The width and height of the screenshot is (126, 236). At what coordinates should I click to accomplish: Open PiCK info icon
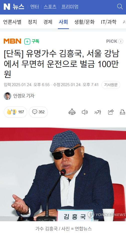click(x=120, y=41)
